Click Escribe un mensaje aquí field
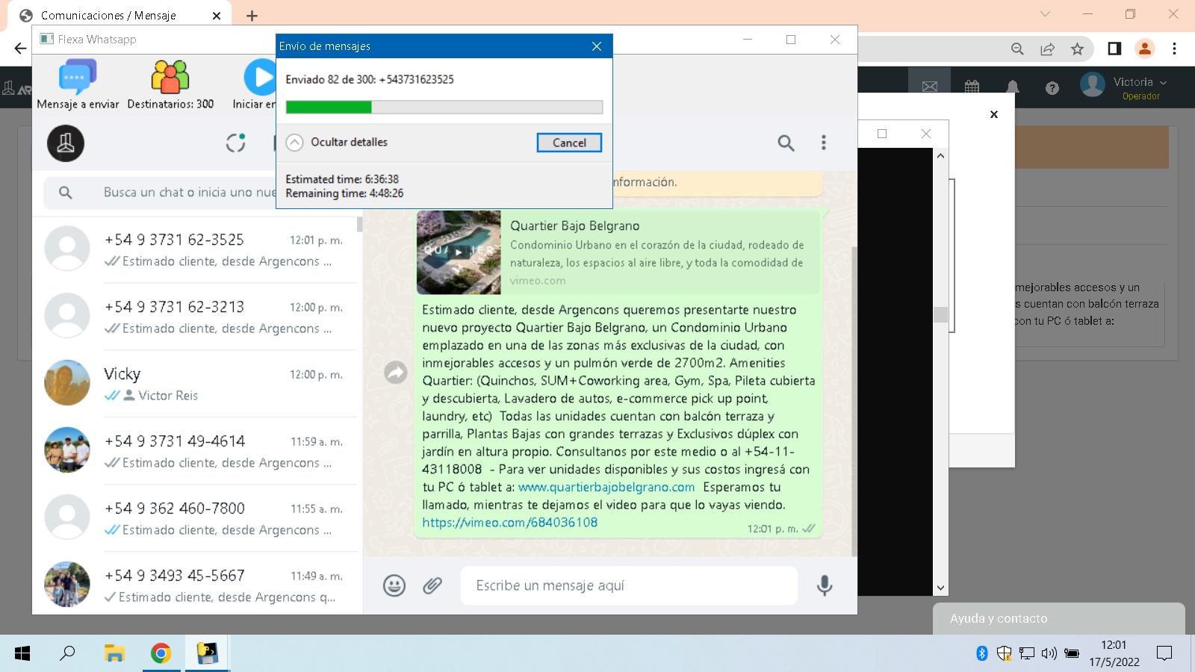The height and width of the screenshot is (672, 1195). tap(629, 585)
